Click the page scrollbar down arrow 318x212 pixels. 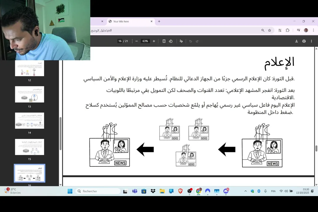coord(316,185)
